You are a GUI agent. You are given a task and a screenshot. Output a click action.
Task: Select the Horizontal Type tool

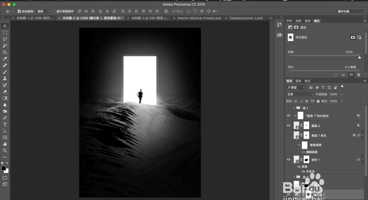click(5, 124)
